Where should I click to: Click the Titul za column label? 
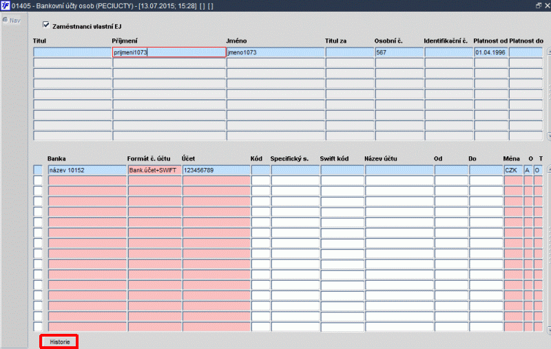point(335,41)
